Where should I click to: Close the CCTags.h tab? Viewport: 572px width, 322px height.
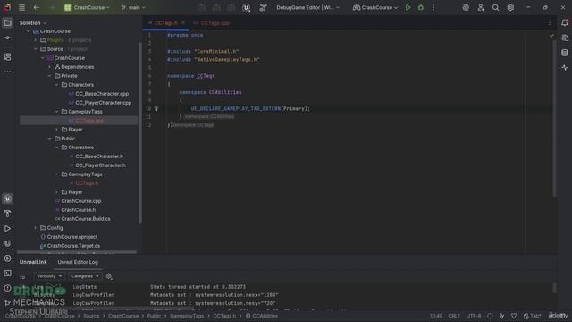pyautogui.click(x=183, y=23)
